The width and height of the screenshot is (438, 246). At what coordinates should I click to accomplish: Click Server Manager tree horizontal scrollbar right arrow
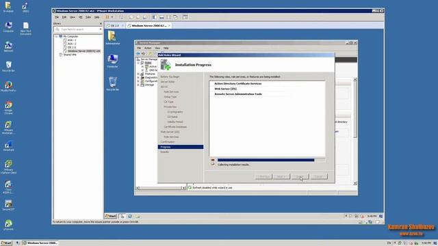coord(183,188)
